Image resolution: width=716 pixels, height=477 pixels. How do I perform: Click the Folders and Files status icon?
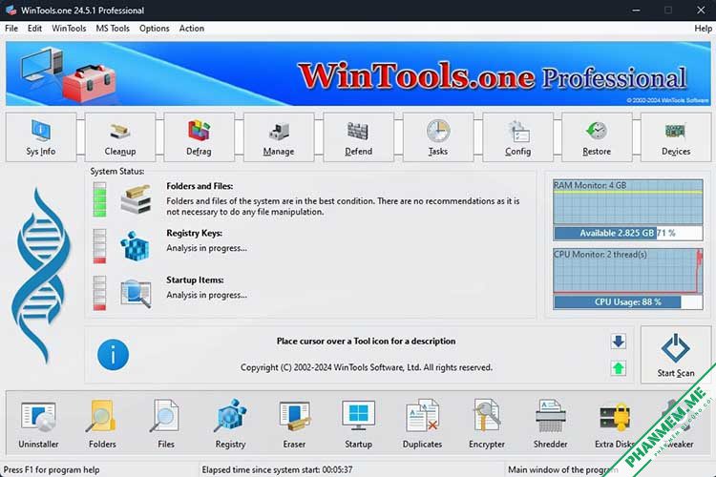pos(136,198)
